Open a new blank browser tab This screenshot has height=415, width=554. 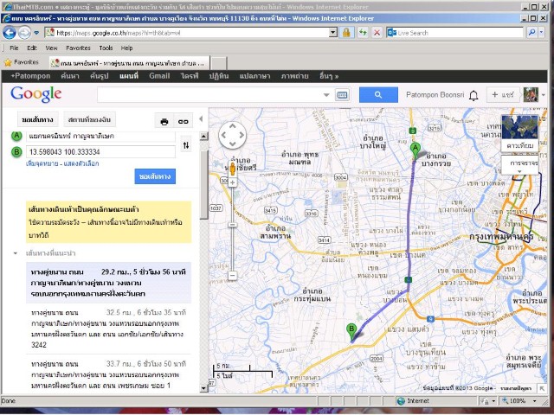219,63
